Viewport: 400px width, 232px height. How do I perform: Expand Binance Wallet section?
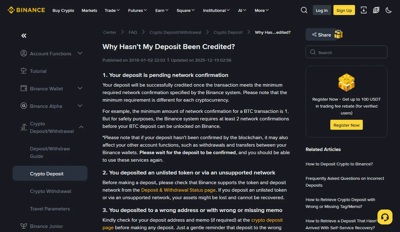point(80,88)
